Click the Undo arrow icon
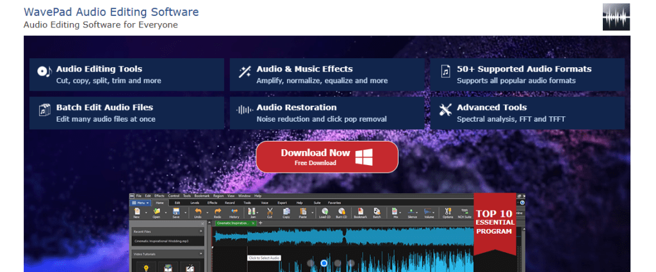Image resolution: width=656 pixels, height=272 pixels. [x=198, y=211]
